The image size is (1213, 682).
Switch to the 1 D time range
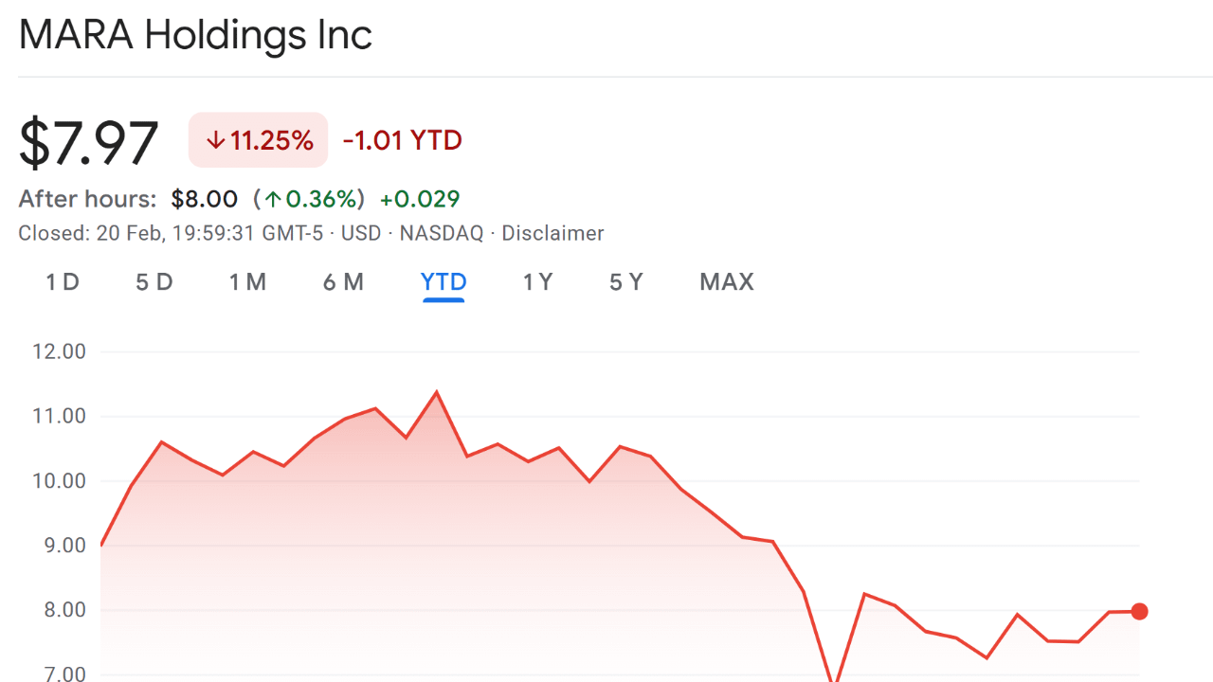click(x=63, y=282)
